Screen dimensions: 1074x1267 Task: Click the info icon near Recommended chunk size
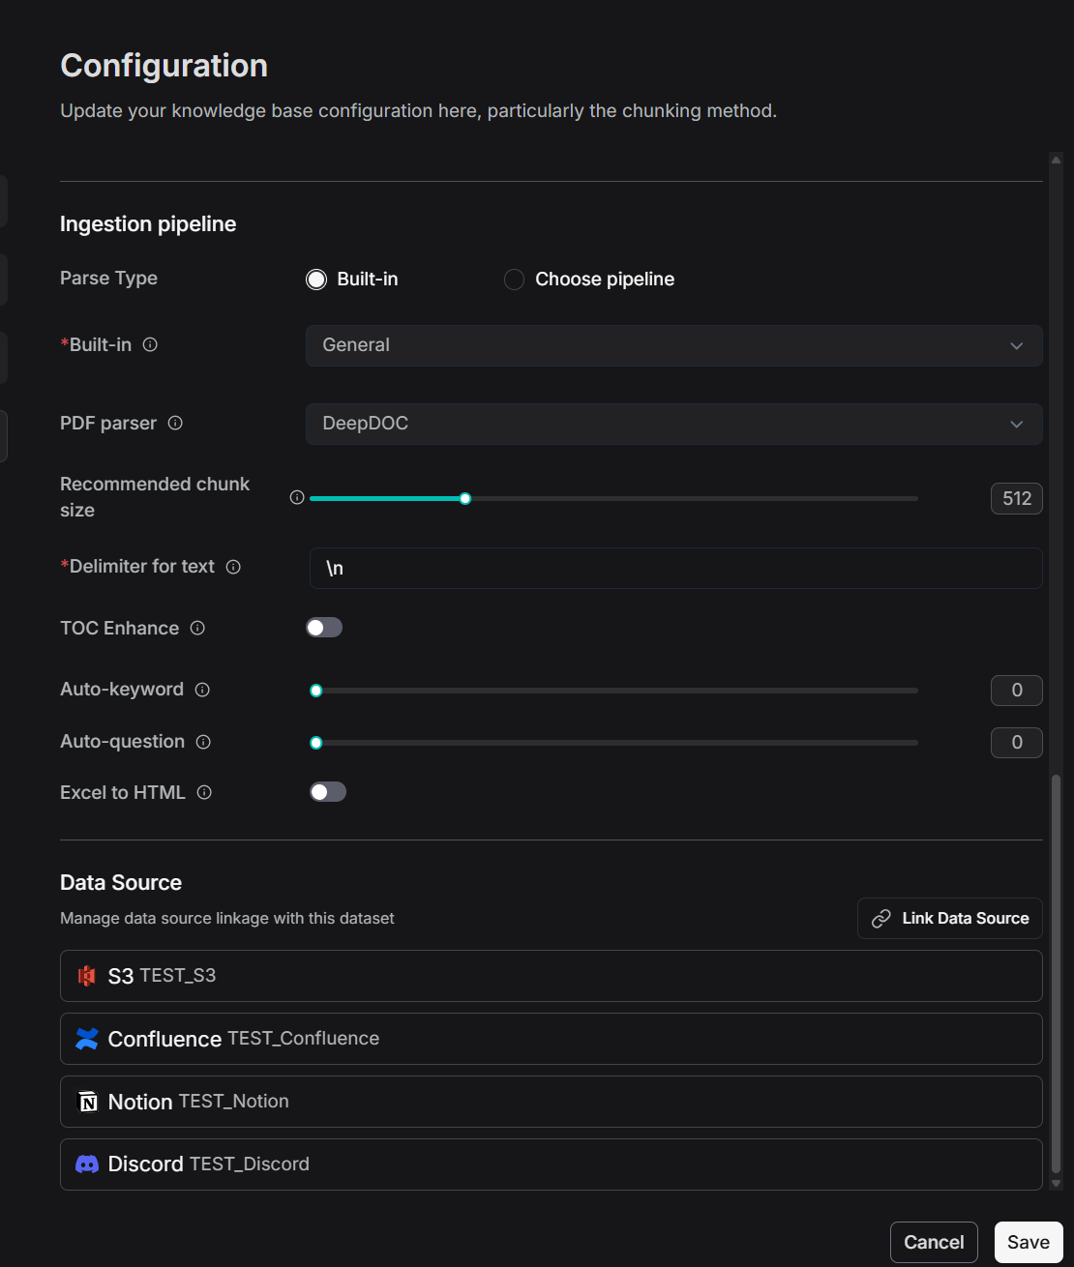[x=296, y=497]
